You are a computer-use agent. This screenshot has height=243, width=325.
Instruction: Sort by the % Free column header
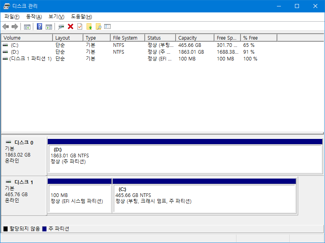(259, 38)
